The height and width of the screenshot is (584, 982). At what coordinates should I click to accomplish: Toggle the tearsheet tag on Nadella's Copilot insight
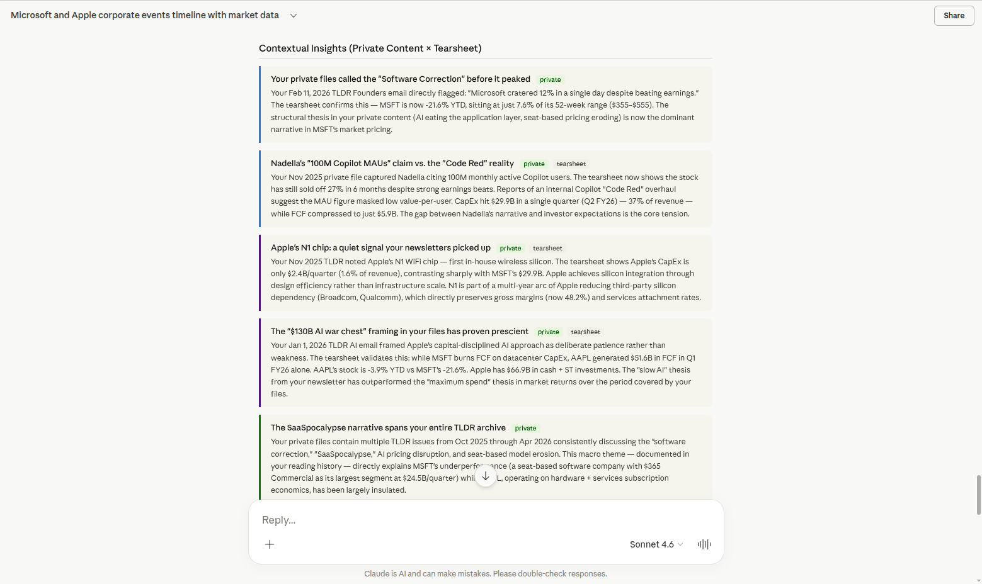[571, 164]
